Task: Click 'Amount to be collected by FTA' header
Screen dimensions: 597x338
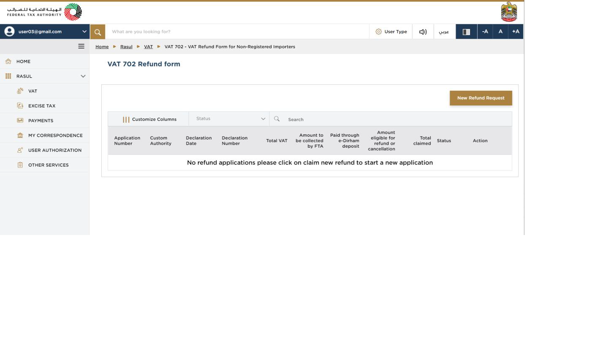Action: pyautogui.click(x=309, y=141)
